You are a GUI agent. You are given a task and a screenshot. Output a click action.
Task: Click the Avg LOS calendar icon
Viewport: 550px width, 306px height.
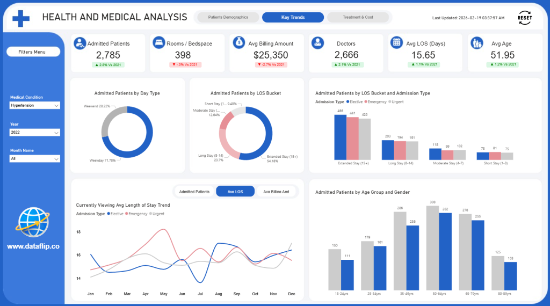click(396, 43)
